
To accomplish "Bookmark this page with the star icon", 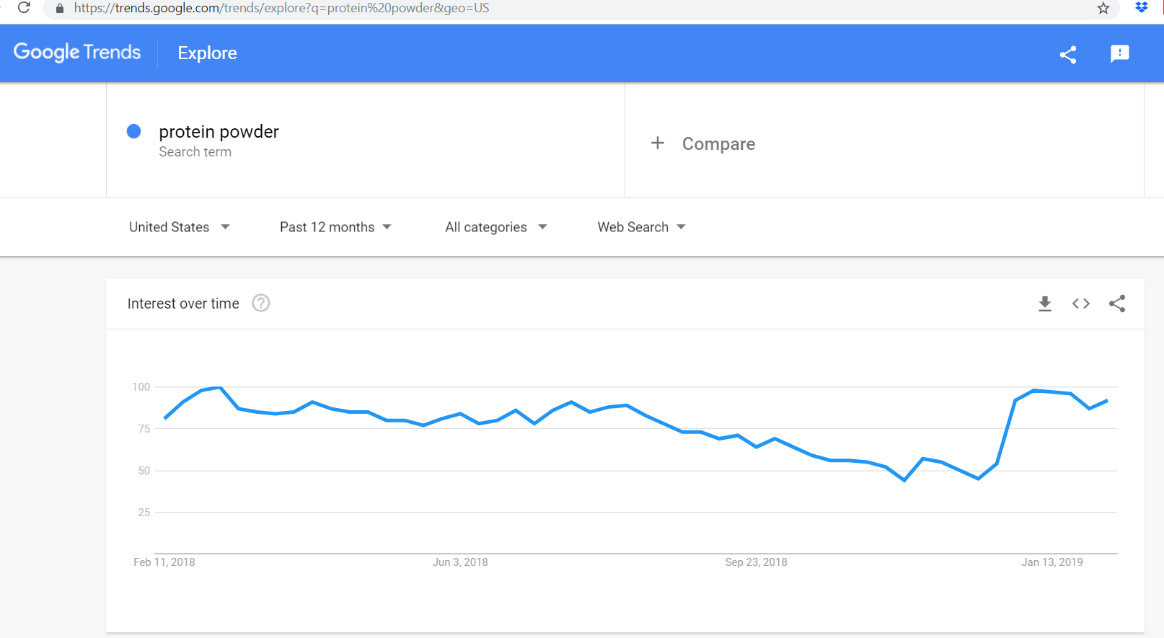I will point(1103,8).
